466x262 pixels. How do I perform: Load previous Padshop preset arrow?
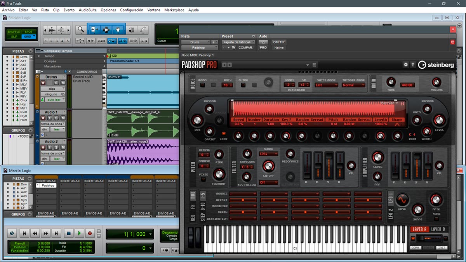[224, 65]
